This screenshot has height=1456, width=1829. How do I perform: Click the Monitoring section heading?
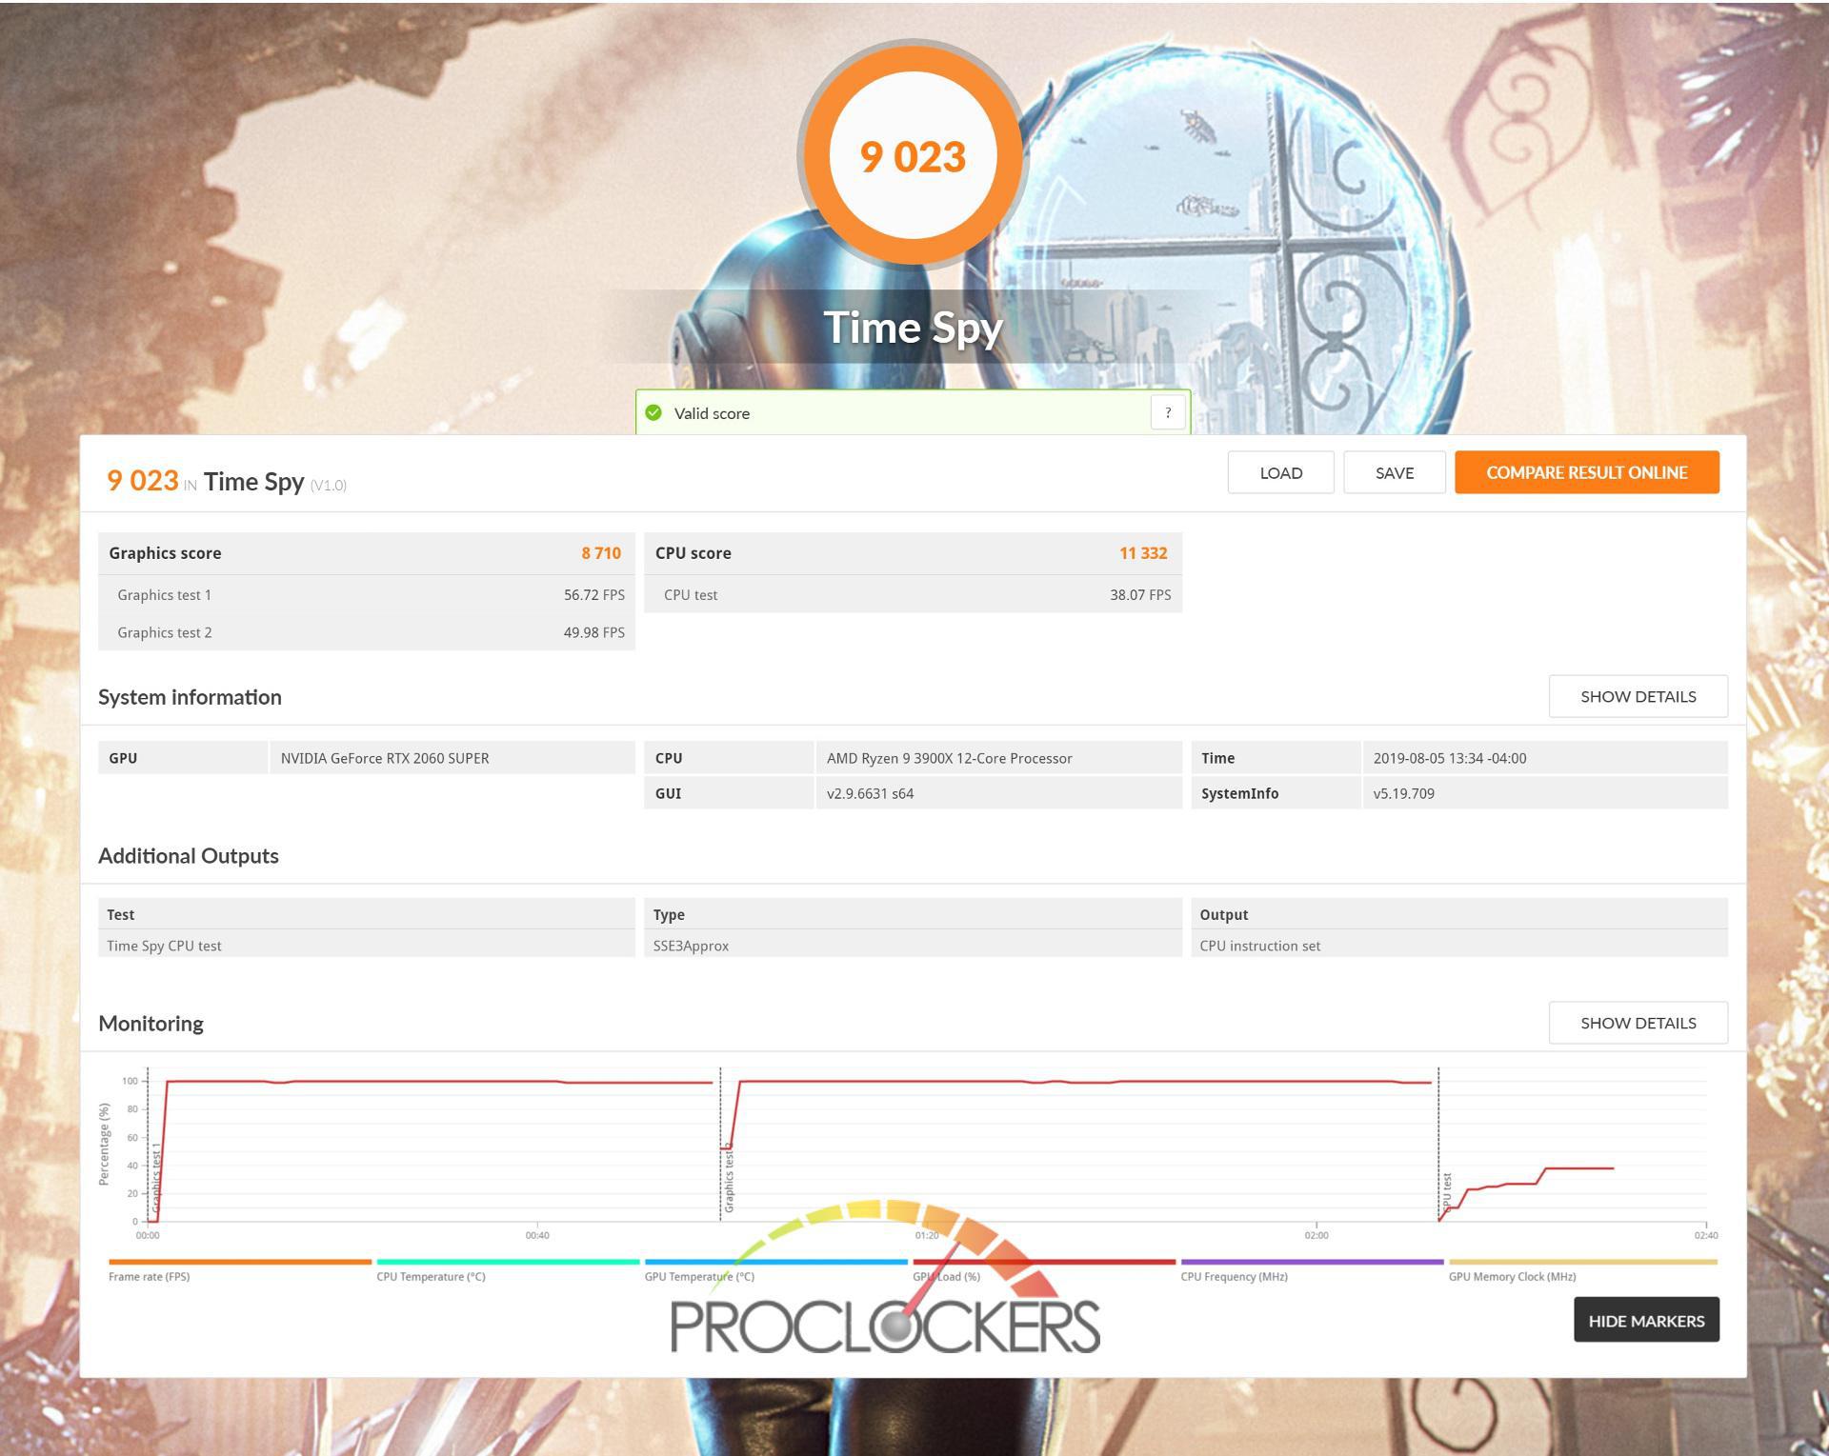click(x=151, y=1023)
